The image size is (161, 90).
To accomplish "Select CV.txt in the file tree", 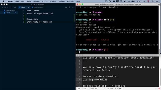I will click(8, 13).
